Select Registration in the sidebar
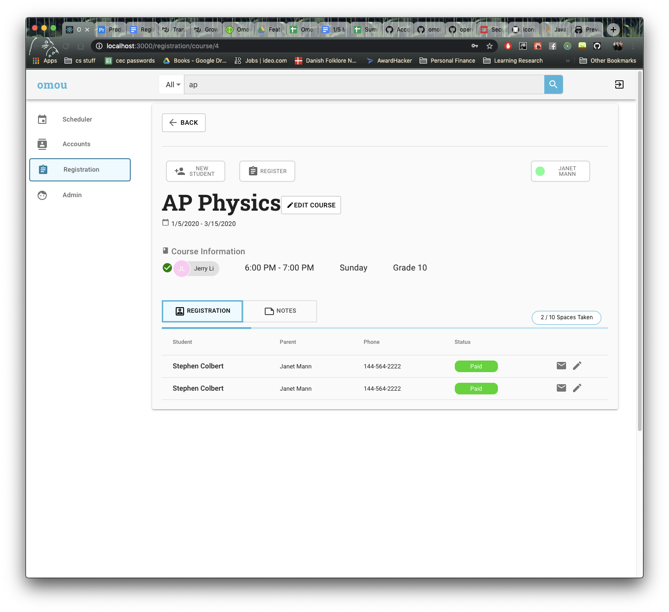 pyautogui.click(x=80, y=170)
